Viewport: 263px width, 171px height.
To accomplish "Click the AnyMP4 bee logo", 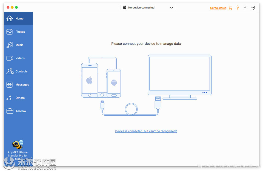I will [x=18, y=144].
